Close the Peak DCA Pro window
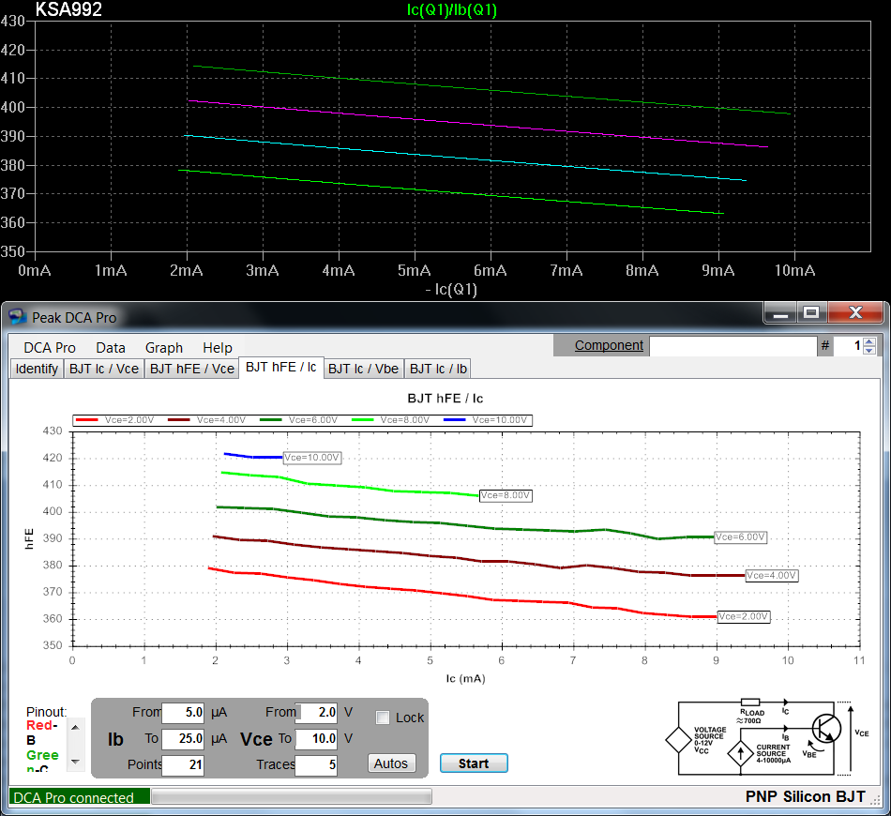The height and width of the screenshot is (816, 891). [x=855, y=313]
